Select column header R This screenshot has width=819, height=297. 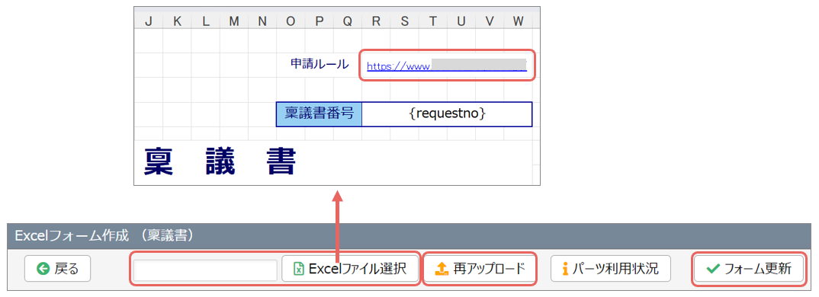coord(376,21)
